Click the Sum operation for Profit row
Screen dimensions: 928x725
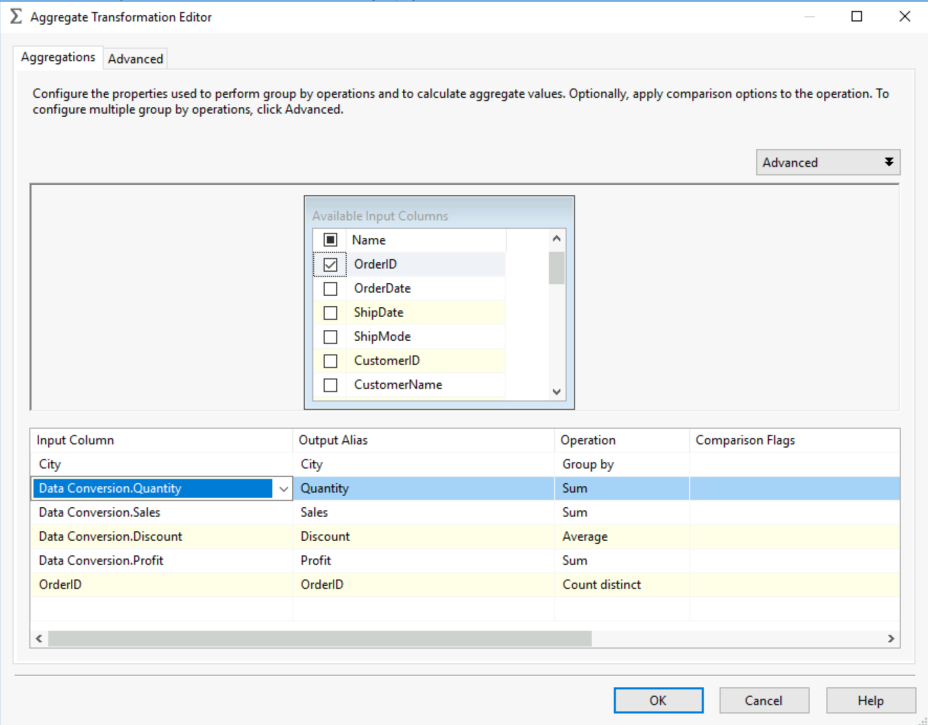point(622,561)
